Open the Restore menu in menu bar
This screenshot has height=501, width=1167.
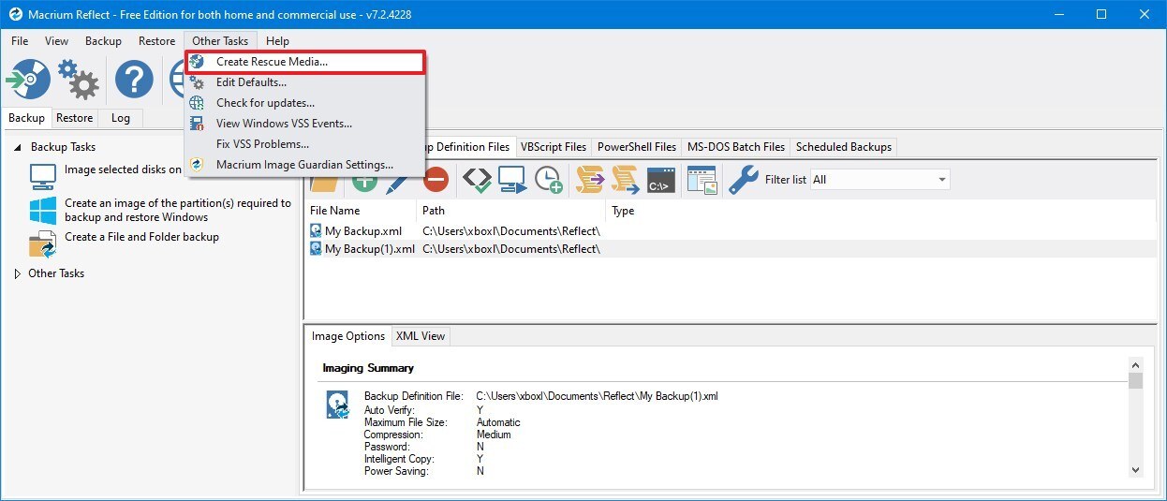(x=156, y=41)
